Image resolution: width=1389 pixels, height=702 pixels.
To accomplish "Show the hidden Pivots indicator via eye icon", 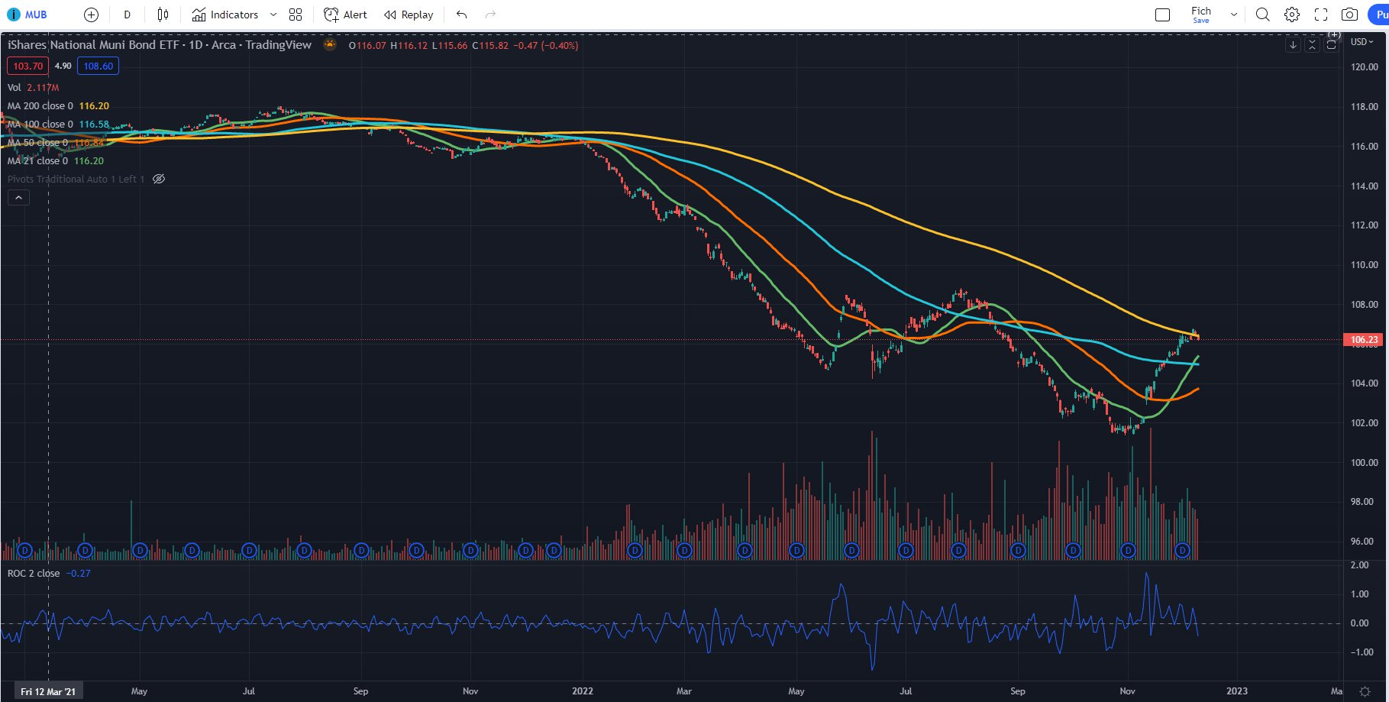I will coord(159,179).
